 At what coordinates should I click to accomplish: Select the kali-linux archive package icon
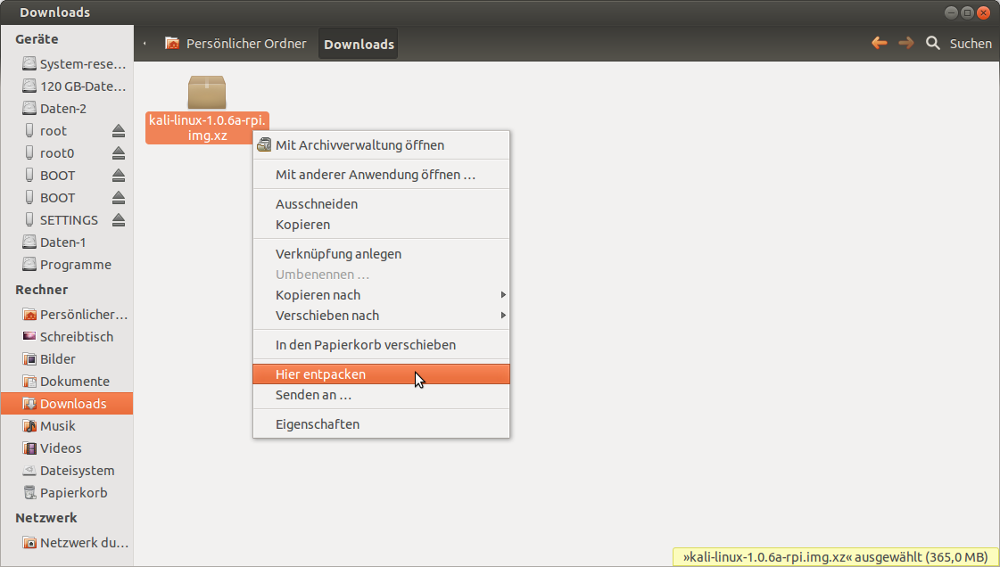pos(207,93)
